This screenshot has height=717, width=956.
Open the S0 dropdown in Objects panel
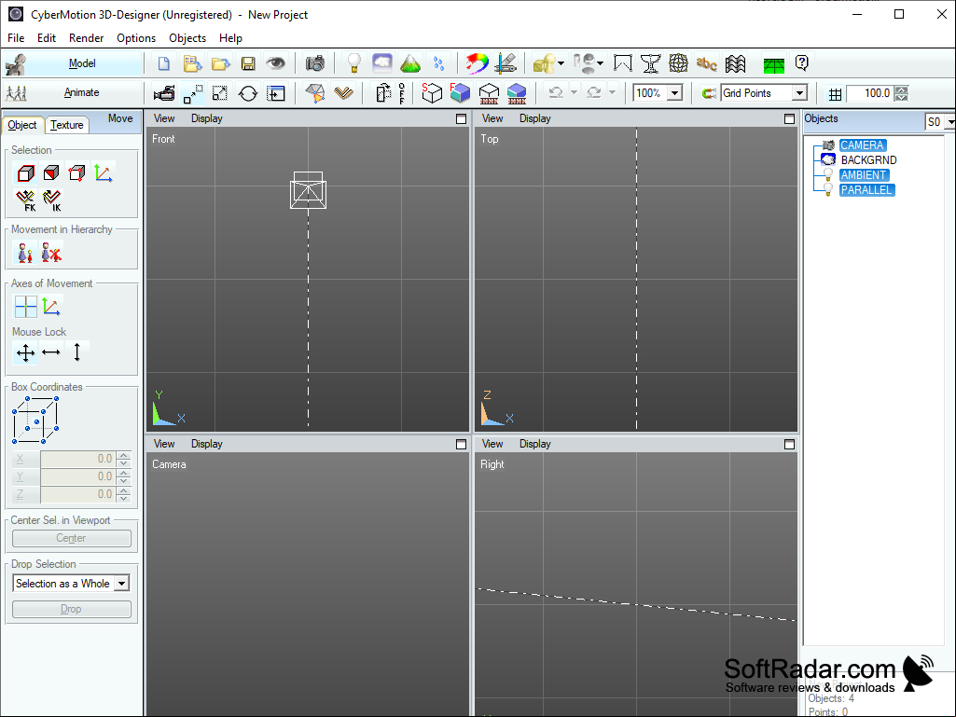[x=949, y=122]
